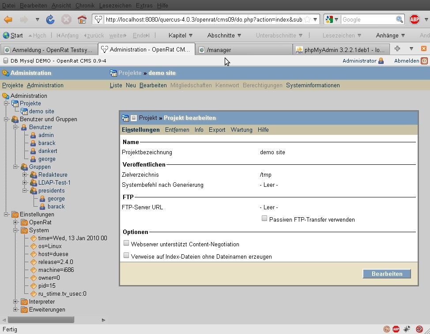The width and height of the screenshot is (430, 334).
Task: Click the Bearbeiten button in the project panel
Action: point(387,274)
